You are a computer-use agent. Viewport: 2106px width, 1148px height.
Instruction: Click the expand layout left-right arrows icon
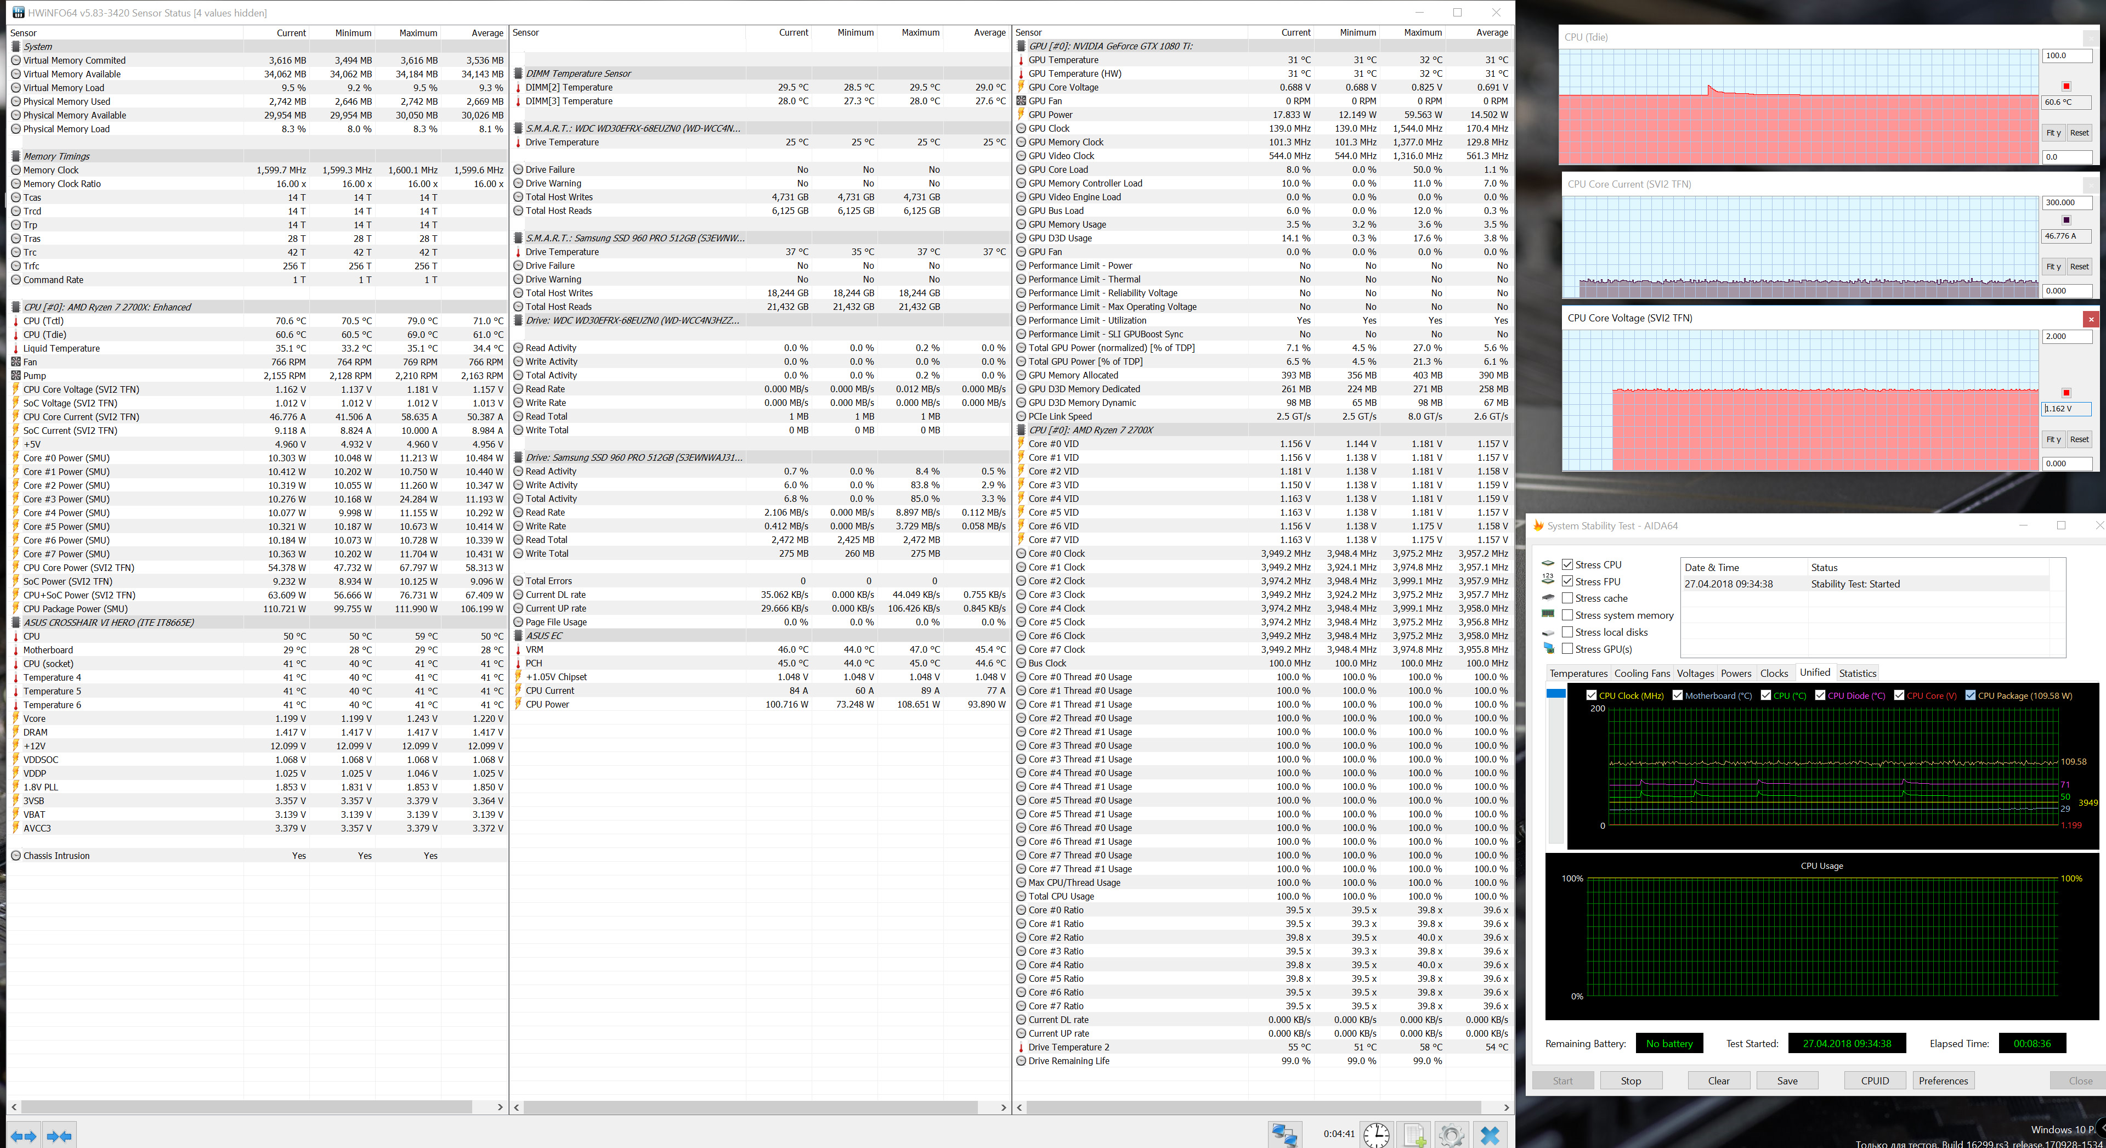[23, 1136]
